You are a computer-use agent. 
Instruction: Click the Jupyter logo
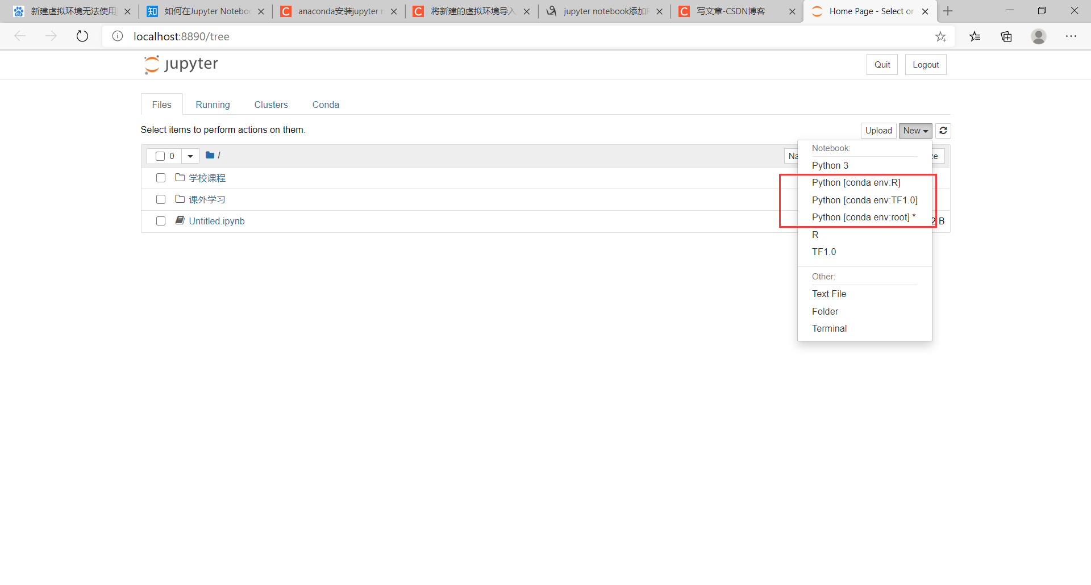181,64
